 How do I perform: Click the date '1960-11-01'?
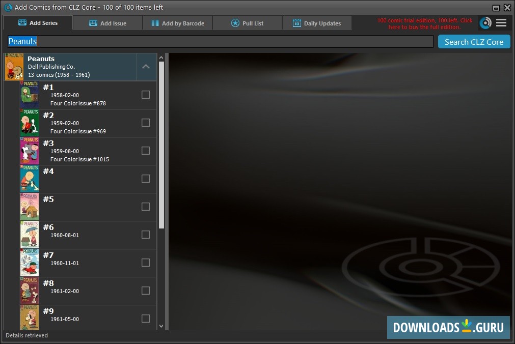[65, 263]
